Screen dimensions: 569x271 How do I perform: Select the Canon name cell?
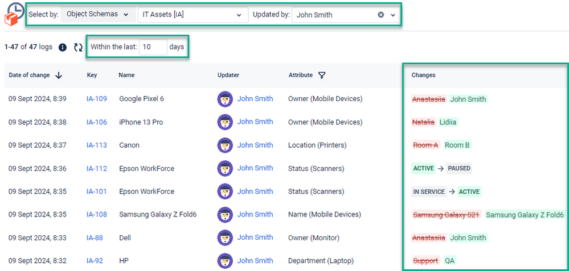(129, 145)
